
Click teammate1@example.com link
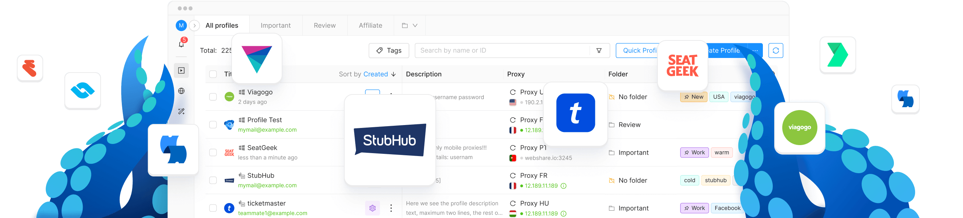(273, 213)
